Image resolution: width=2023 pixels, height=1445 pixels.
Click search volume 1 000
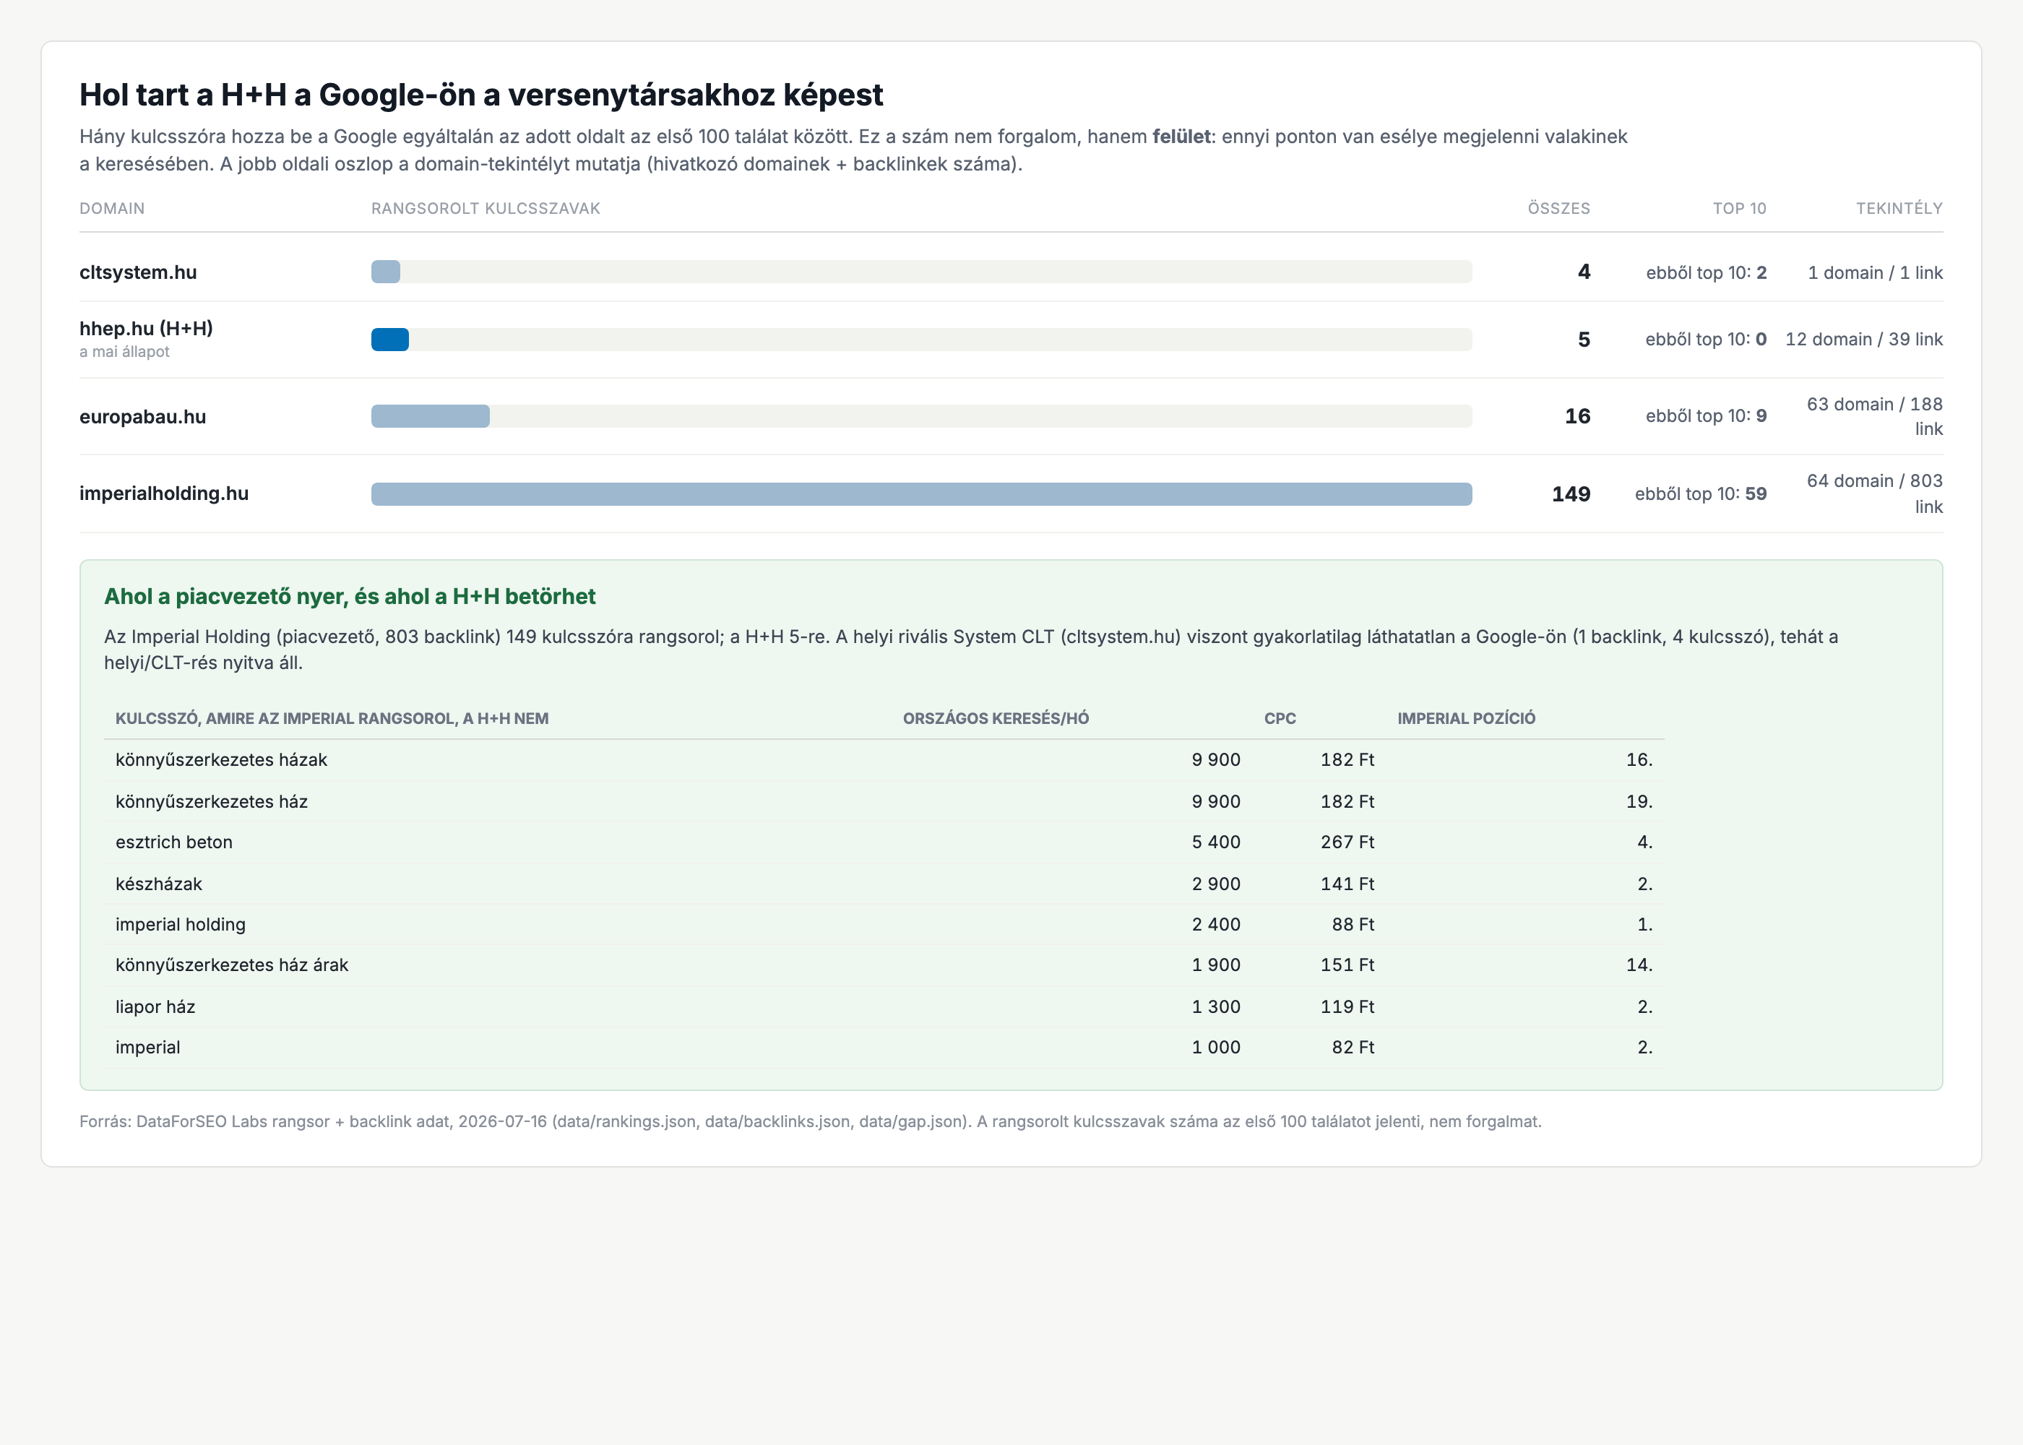click(1215, 1048)
